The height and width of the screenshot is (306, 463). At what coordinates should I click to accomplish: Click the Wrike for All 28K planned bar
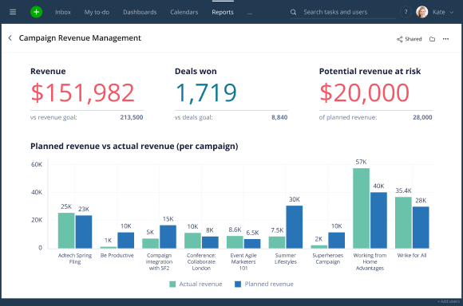tap(421, 227)
